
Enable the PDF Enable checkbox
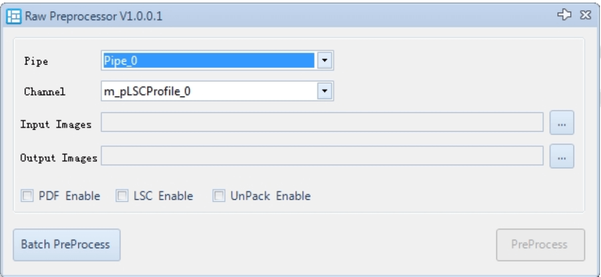point(26,196)
